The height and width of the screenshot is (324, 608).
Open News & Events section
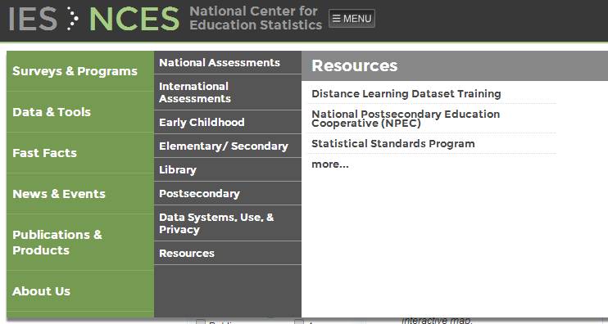[x=80, y=194]
